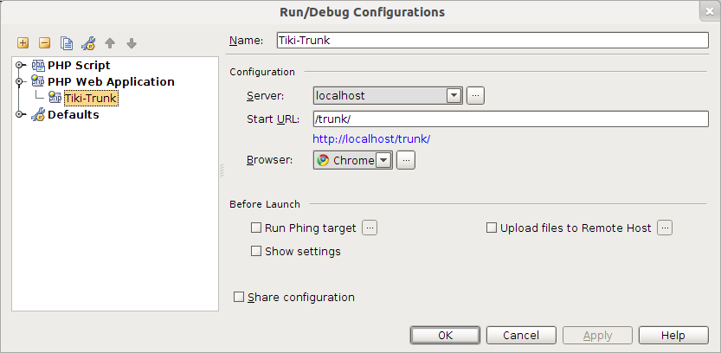Viewport: 721px width, 353px height.
Task: Open the Server localhost dropdown
Action: 388,95
